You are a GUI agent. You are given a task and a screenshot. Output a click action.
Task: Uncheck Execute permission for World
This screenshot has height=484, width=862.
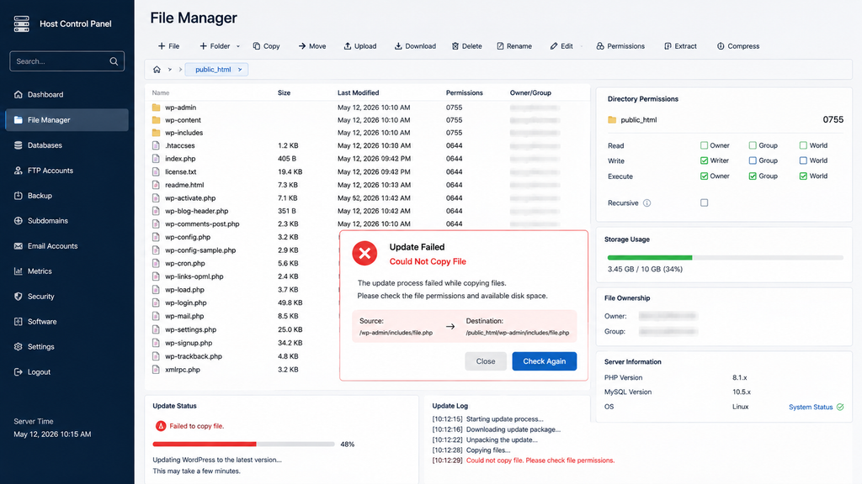(x=803, y=176)
